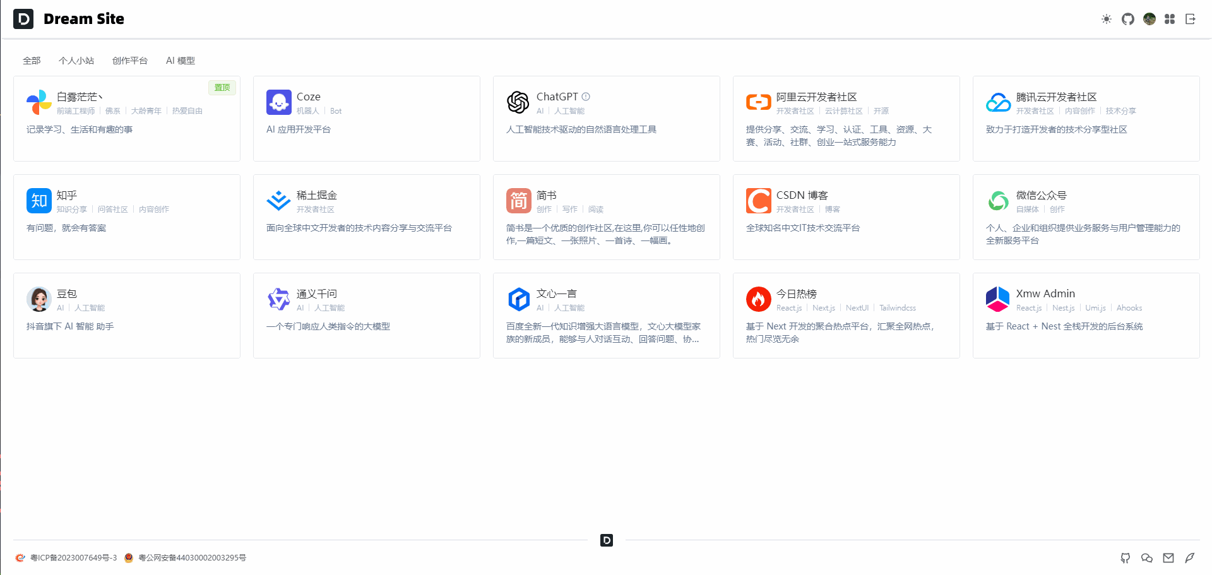The image size is (1212, 575).
Task: Toggle the light/dark theme sun icon
Action: (x=1107, y=19)
